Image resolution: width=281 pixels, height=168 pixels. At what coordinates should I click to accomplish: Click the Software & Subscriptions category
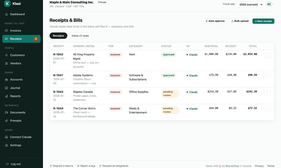click(138, 77)
